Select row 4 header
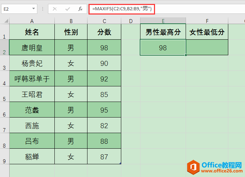 5,79
